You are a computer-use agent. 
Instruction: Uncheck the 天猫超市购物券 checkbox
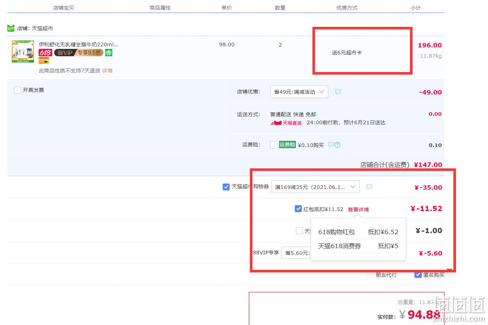coord(226,187)
